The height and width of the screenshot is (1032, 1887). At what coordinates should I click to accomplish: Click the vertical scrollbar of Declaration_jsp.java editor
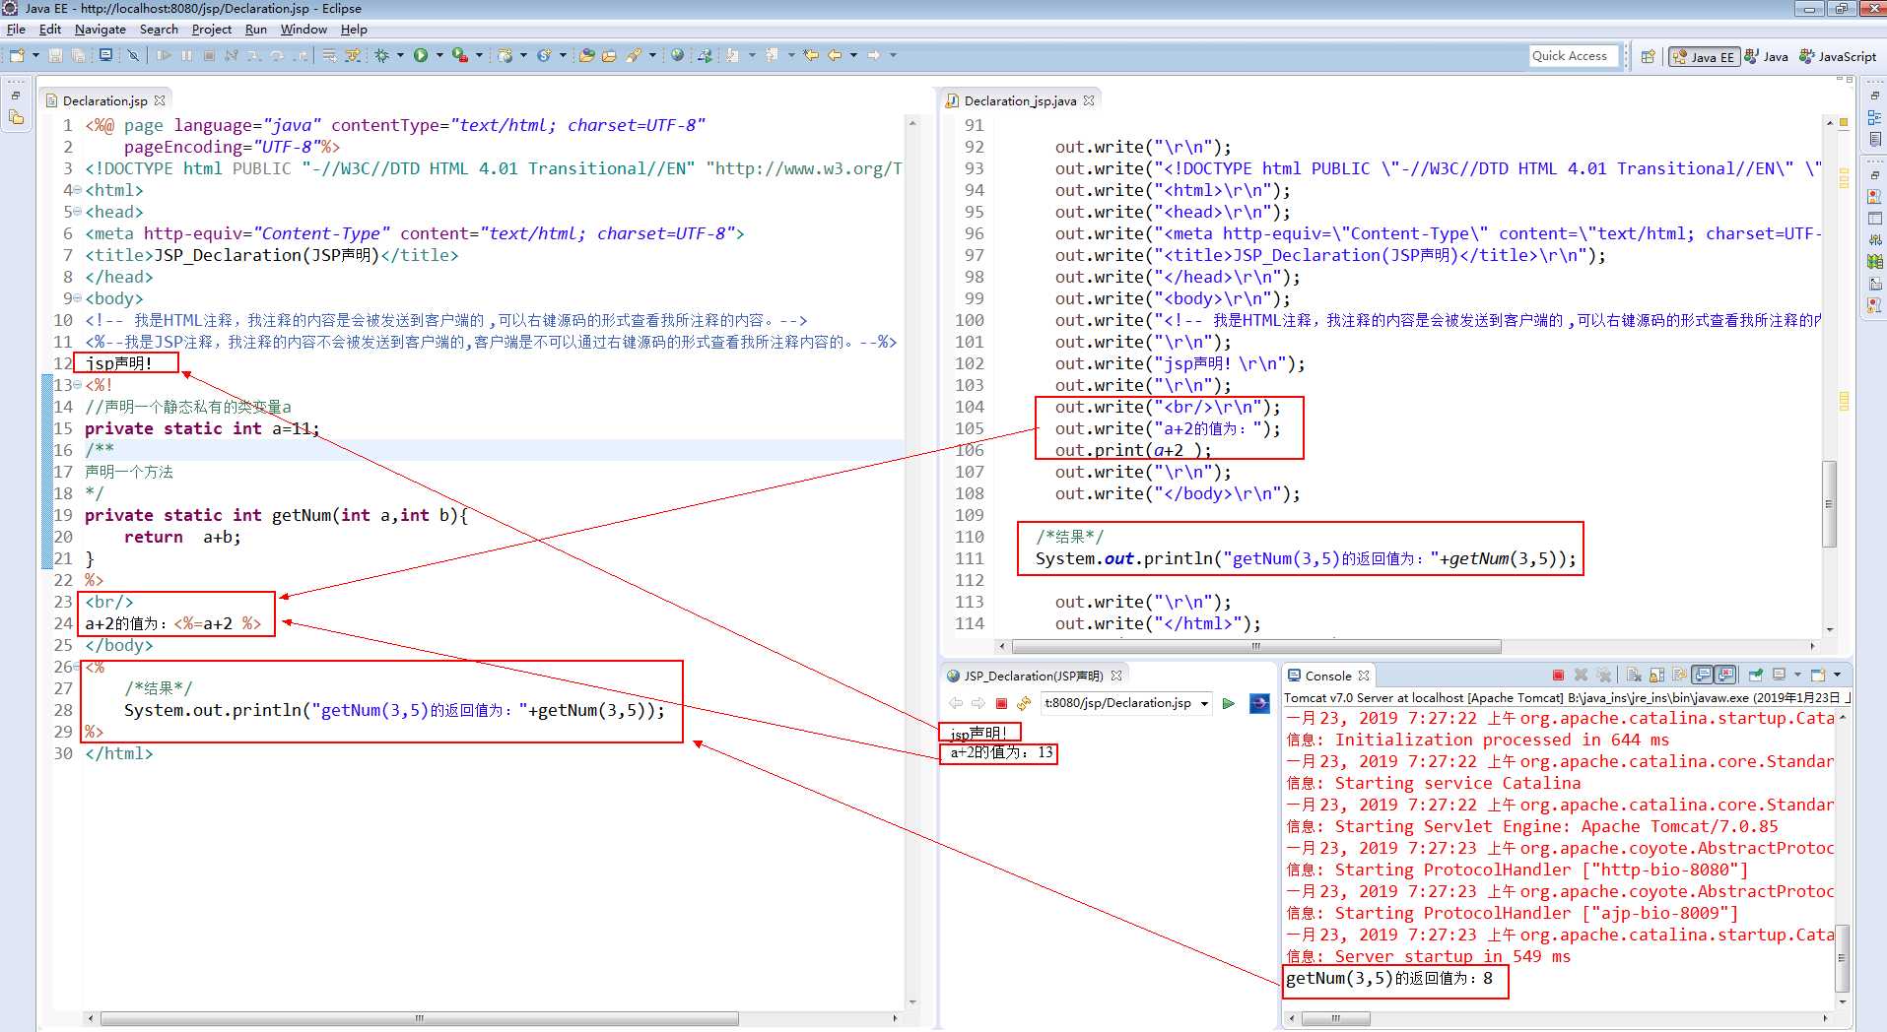tap(1829, 502)
